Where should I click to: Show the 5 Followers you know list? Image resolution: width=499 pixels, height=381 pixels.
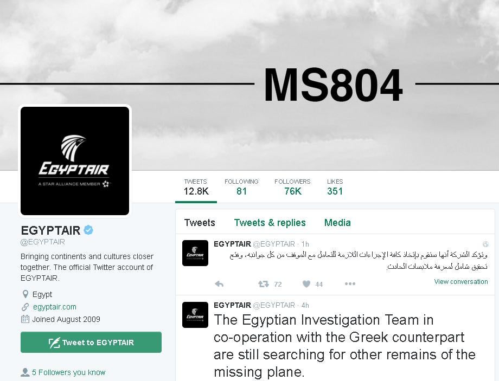[68, 372]
